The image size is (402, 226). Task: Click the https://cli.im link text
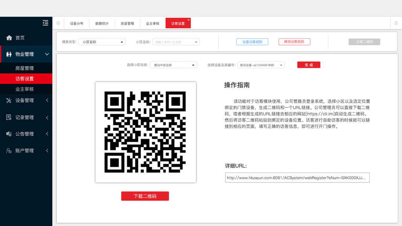321,114
